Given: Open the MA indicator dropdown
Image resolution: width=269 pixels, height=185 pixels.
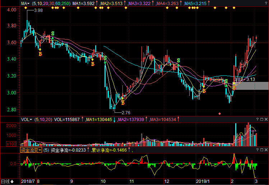Looking at the screenshot, I should click(25, 3).
